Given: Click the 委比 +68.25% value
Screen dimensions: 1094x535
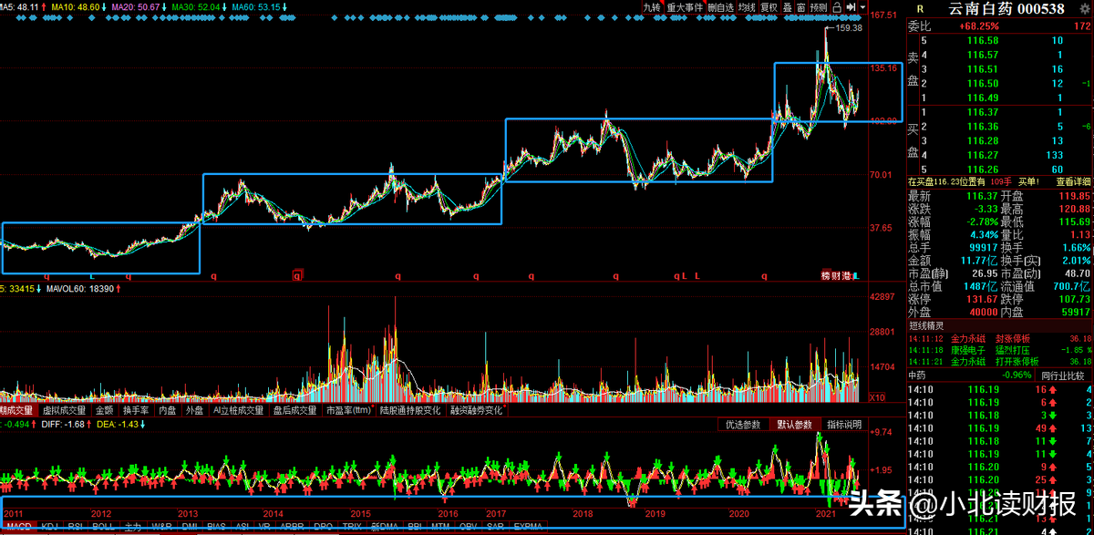Looking at the screenshot, I should (980, 26).
